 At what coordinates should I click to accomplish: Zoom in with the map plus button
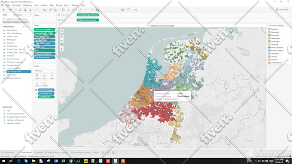62,36
